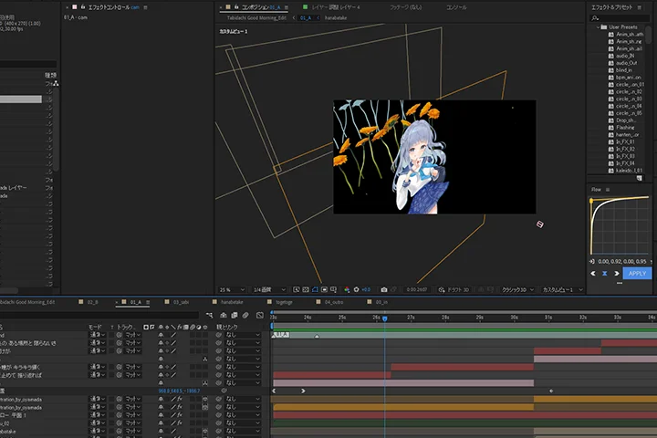This screenshot has height=438, width=657.
Task: Open the 25% magnification dropdown
Action: [x=232, y=289]
